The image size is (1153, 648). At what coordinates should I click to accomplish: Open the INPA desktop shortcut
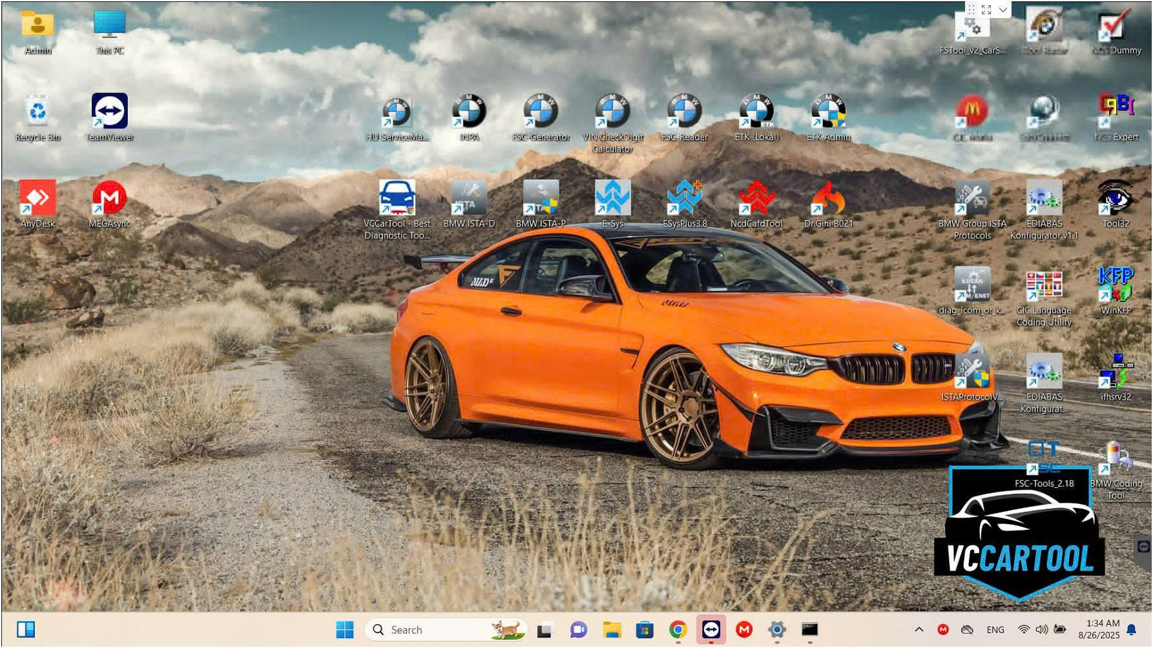pyautogui.click(x=469, y=112)
